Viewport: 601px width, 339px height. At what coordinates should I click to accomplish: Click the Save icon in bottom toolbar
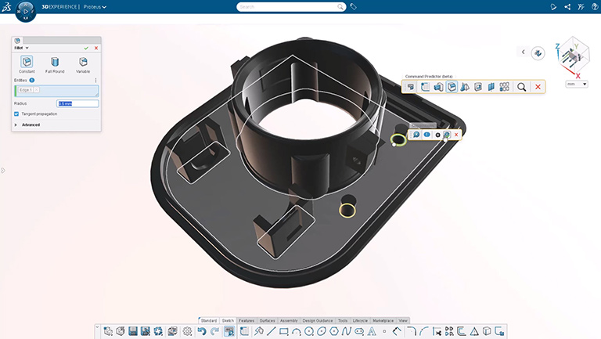133,331
